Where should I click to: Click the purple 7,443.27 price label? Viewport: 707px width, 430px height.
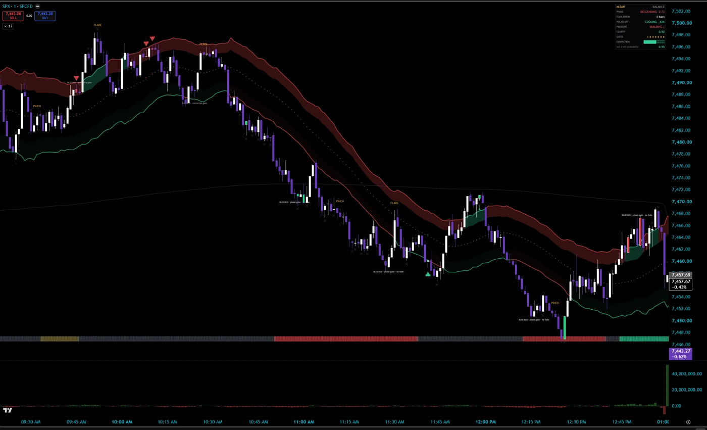click(x=680, y=354)
